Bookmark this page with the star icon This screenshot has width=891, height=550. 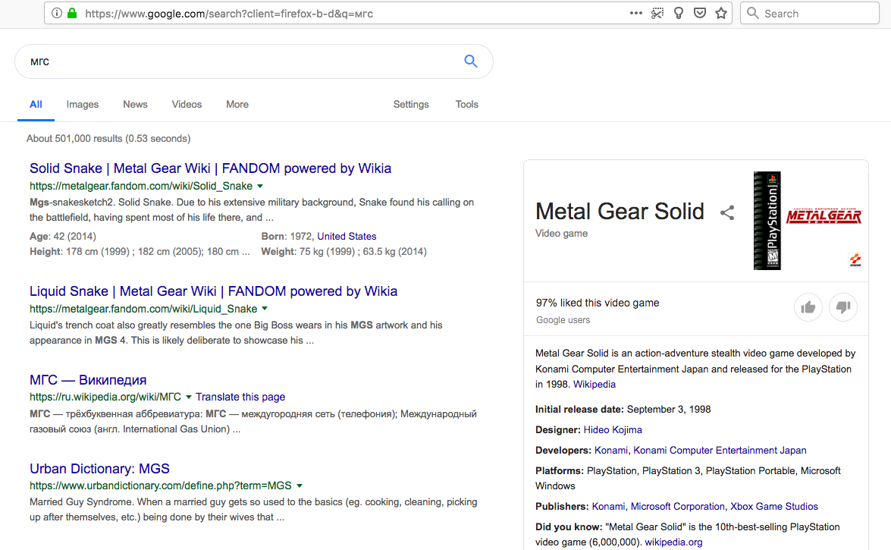[x=721, y=13]
